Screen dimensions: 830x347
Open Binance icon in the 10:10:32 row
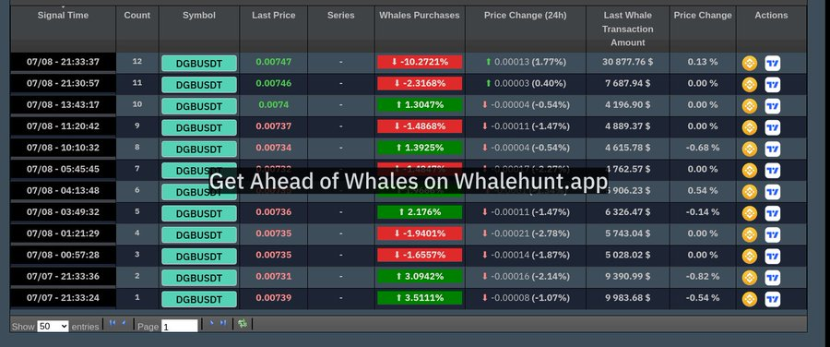[x=749, y=150]
